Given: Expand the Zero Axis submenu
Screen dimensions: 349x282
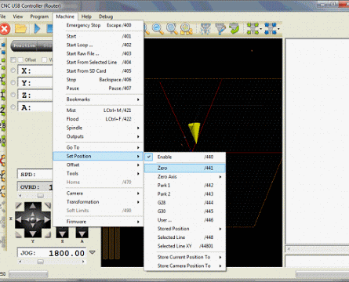Looking at the screenshot, I should point(185,177).
